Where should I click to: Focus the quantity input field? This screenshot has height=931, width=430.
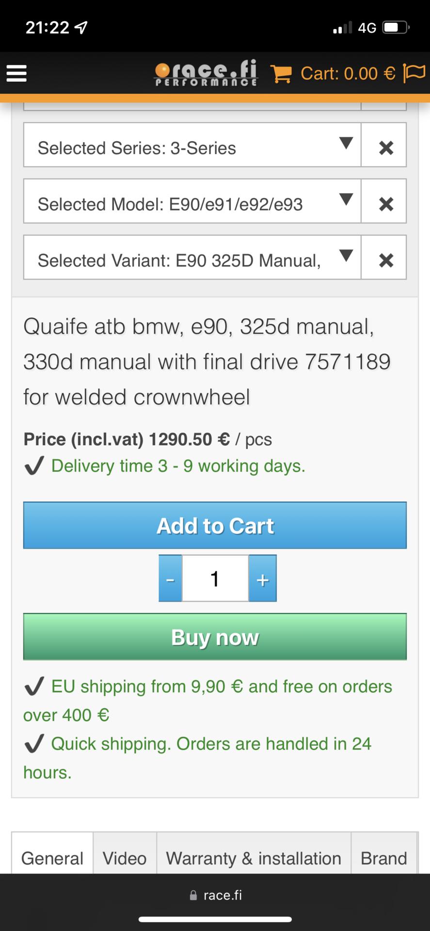[215, 578]
